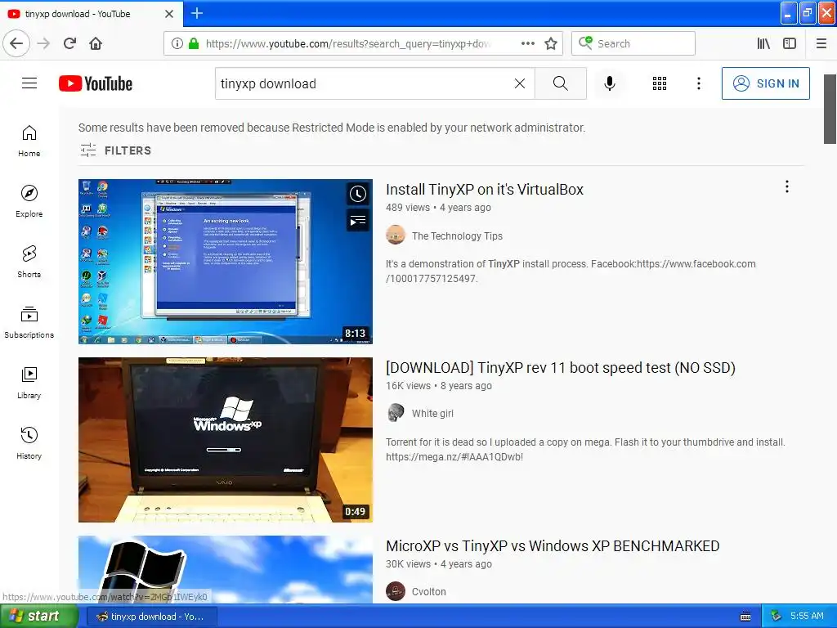Start voice search with the microphone icon
837x628 pixels.
[x=610, y=83]
